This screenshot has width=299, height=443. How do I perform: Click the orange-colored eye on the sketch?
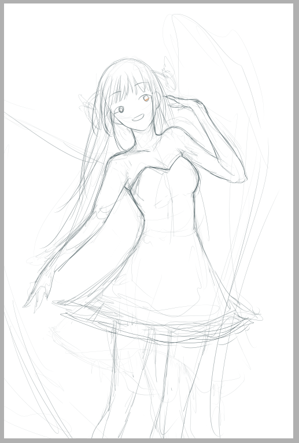(146, 99)
